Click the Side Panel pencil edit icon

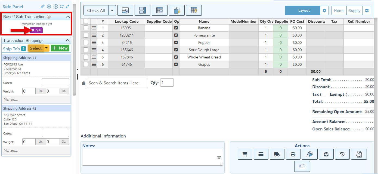pyautogui.click(x=42, y=6)
